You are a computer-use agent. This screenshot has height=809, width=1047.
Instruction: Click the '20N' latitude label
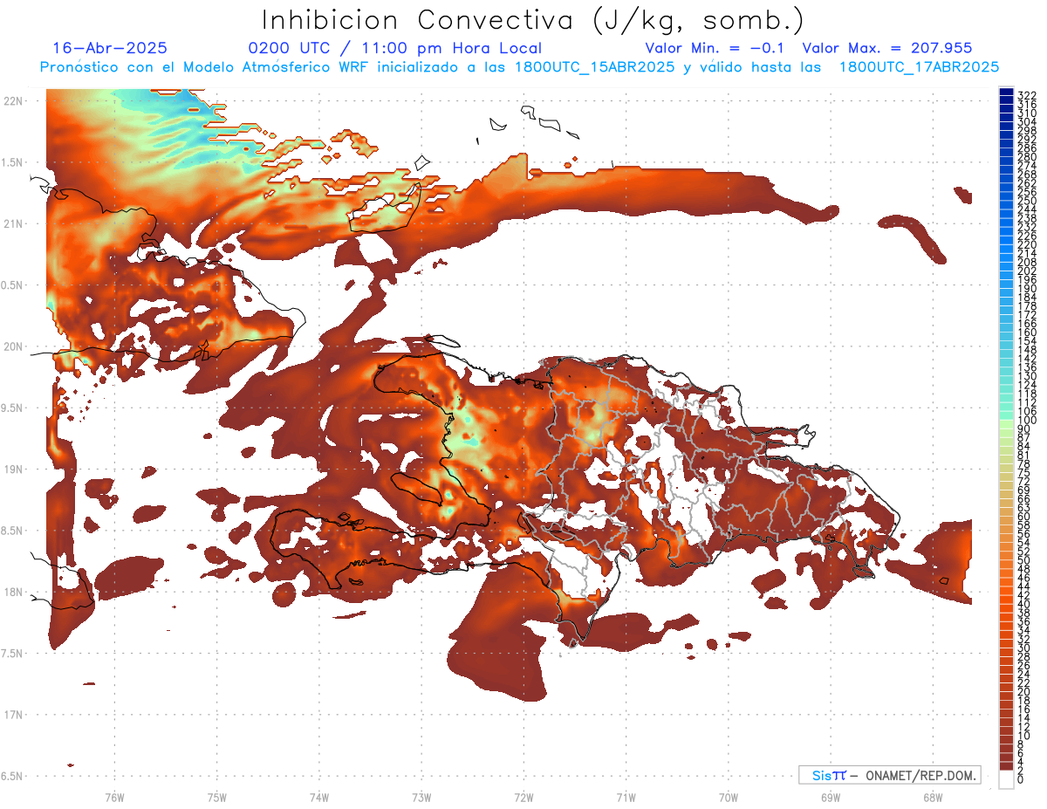pos(13,346)
